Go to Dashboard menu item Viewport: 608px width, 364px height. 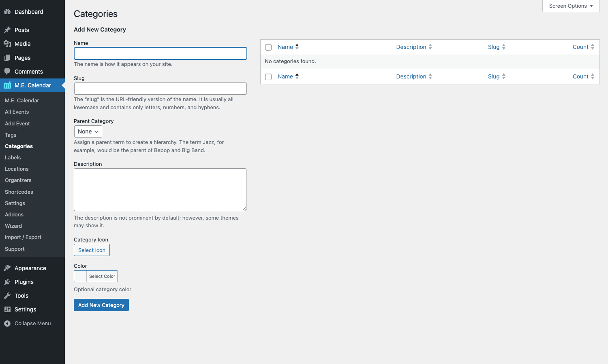pyautogui.click(x=32, y=12)
